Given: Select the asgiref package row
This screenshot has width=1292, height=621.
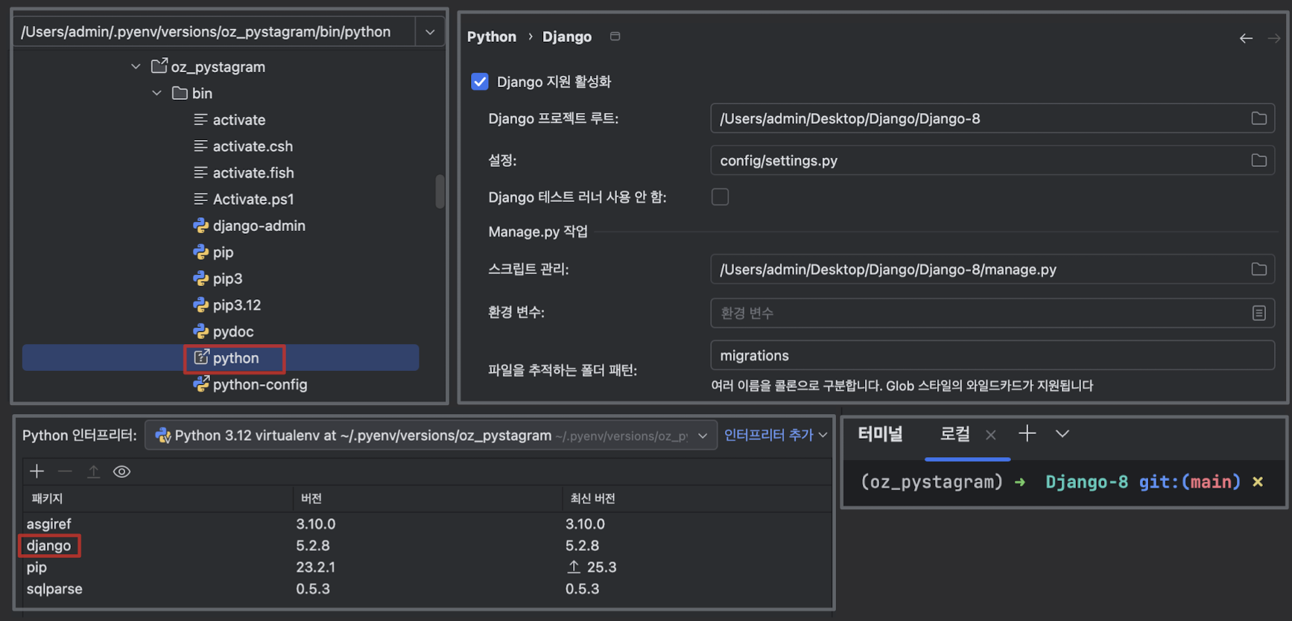Looking at the screenshot, I should (x=428, y=523).
